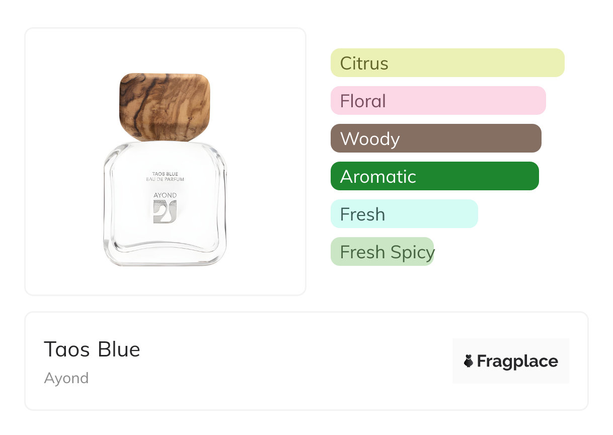
Task: Click the upper glass shoulder below the wooden cap
Action: click(165, 151)
